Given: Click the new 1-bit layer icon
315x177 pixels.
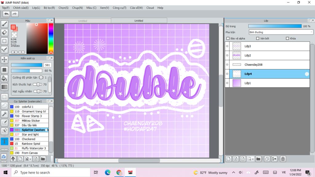Looking at the screenshot, I should pos(243,159).
